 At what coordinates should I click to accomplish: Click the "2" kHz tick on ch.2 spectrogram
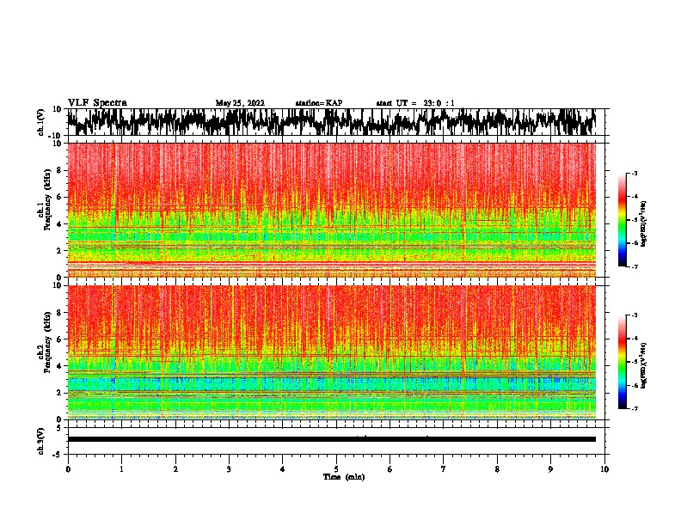[x=59, y=393]
